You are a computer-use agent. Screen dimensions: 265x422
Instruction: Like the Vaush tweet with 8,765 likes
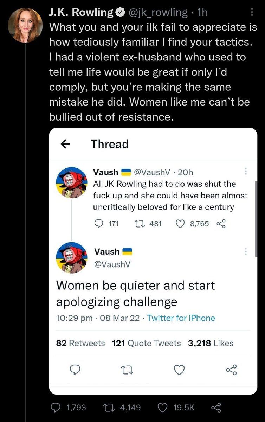(x=180, y=224)
